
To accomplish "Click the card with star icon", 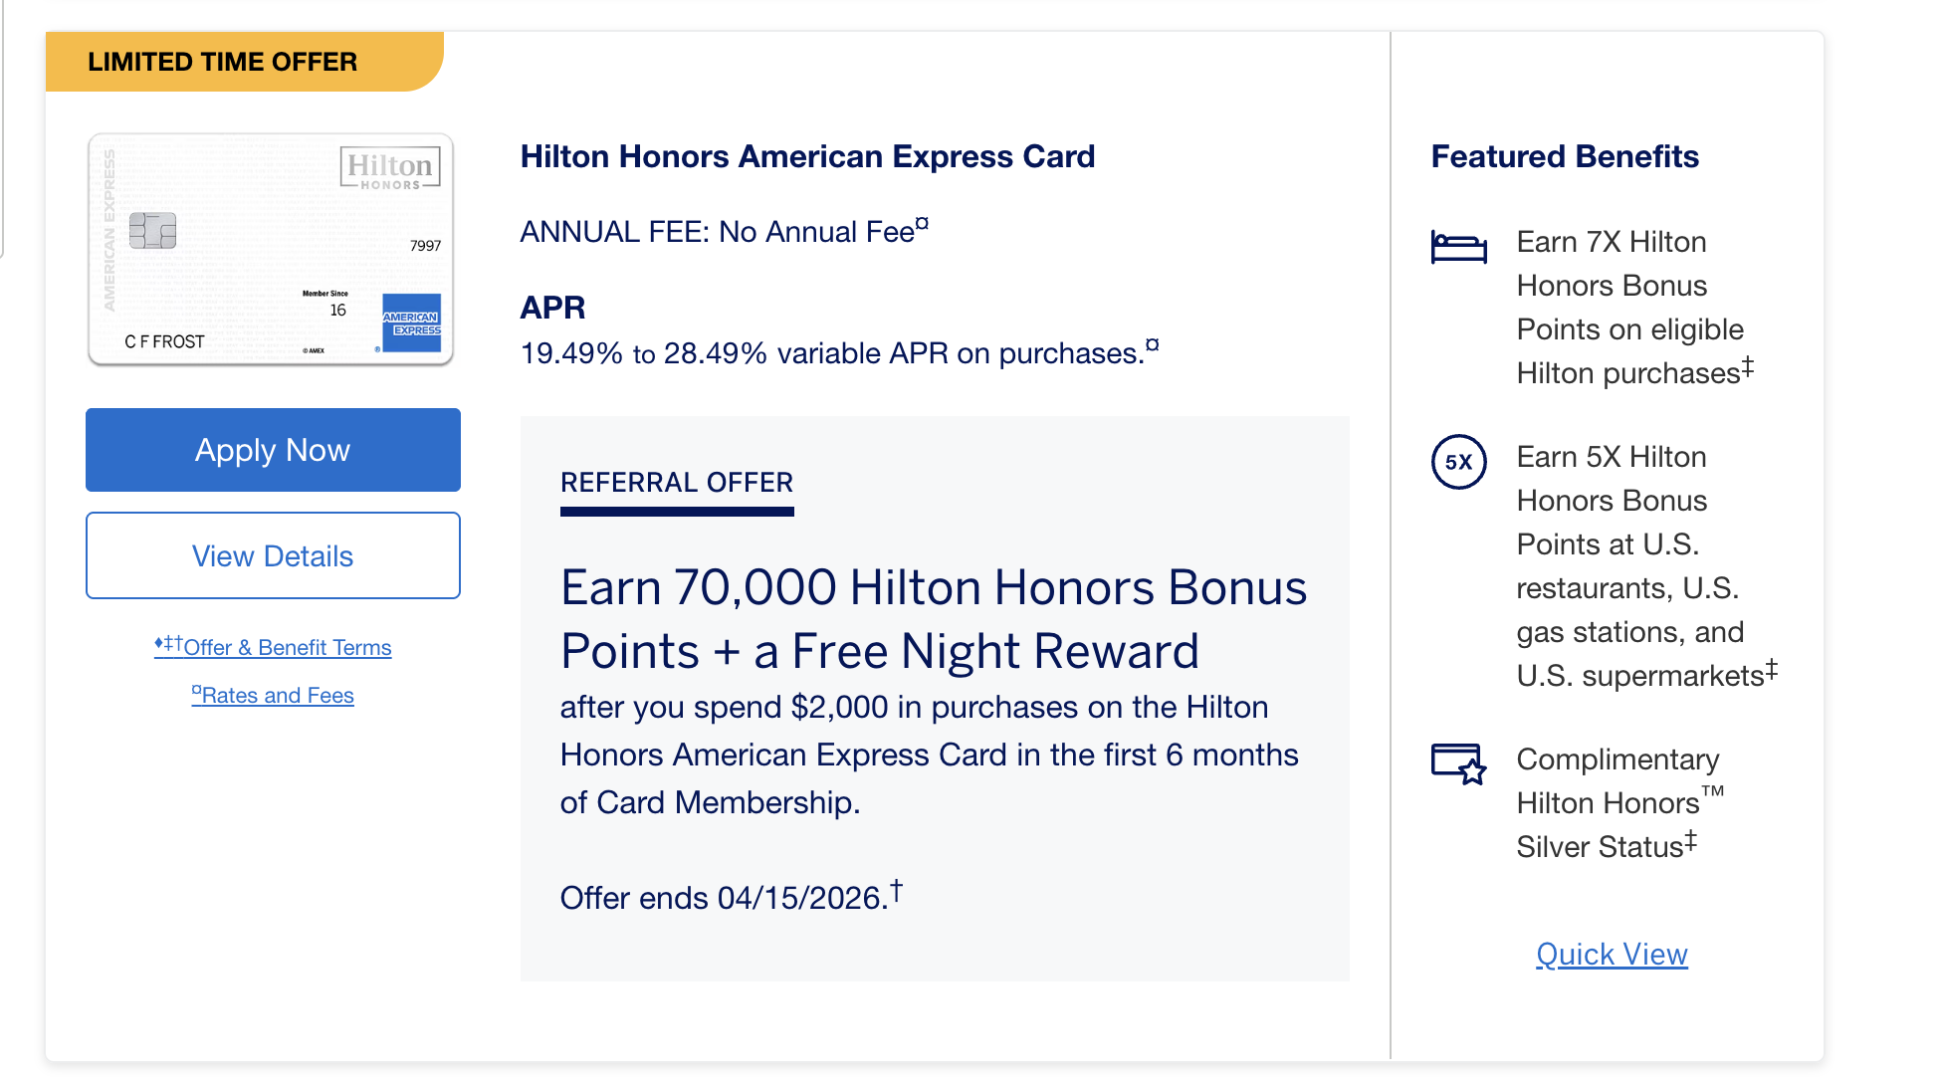I will tap(1458, 763).
